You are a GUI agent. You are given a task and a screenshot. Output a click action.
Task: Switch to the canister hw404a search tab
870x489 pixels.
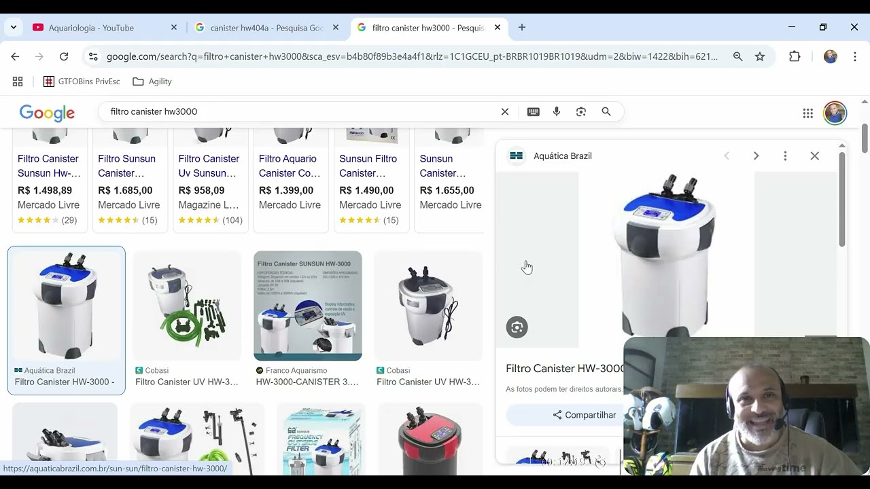[267, 28]
